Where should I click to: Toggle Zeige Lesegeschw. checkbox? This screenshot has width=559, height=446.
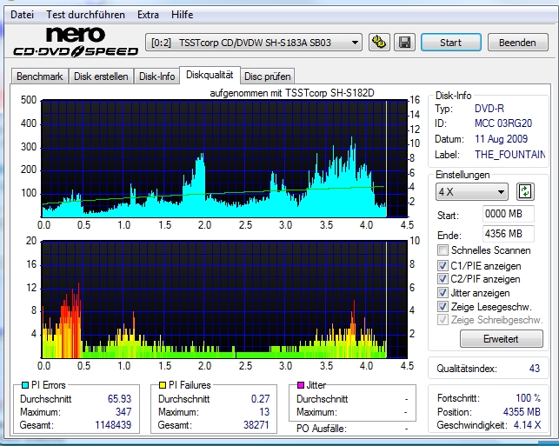point(443,307)
